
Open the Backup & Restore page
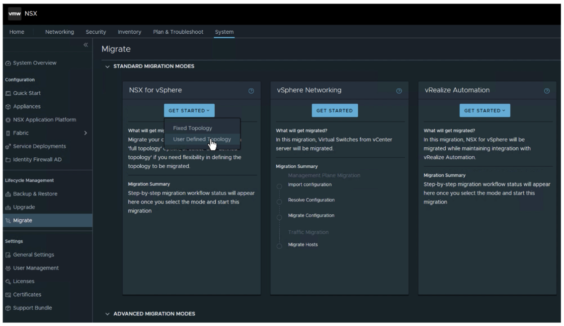pos(34,195)
